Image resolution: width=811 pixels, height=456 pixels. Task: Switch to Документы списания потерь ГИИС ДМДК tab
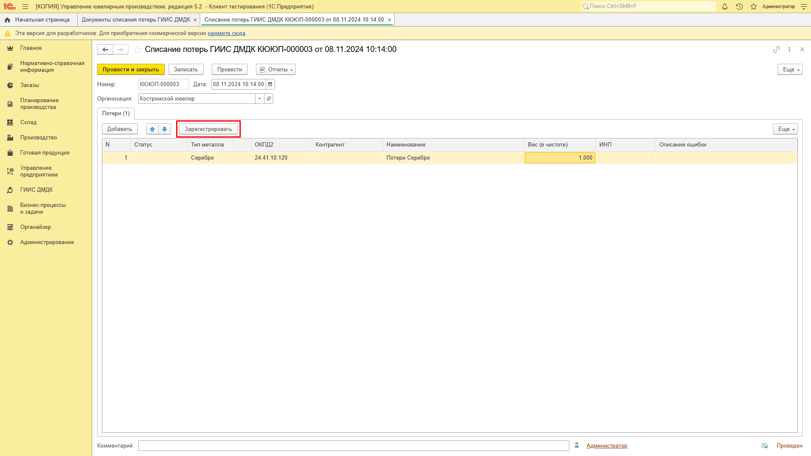click(136, 20)
